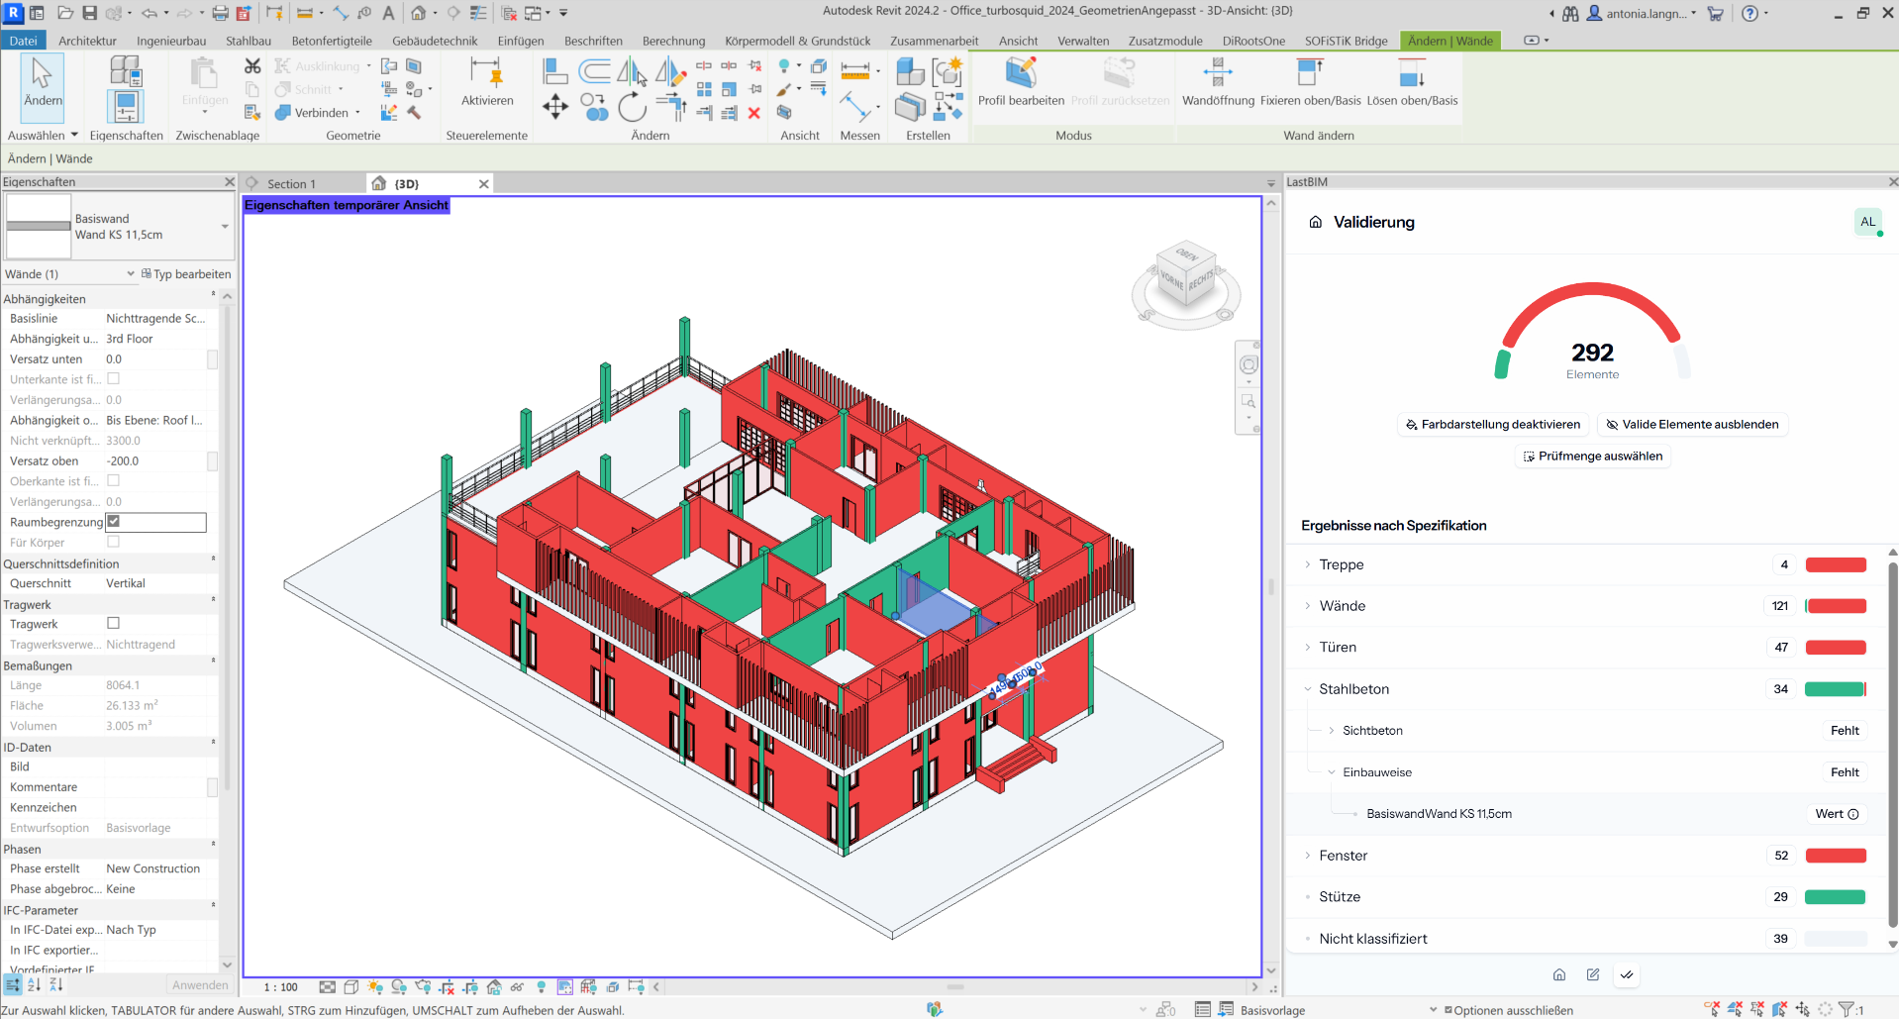Viewport: 1899px width, 1019px height.
Task: Select the Profil bearbeiten tool
Action: (1020, 73)
